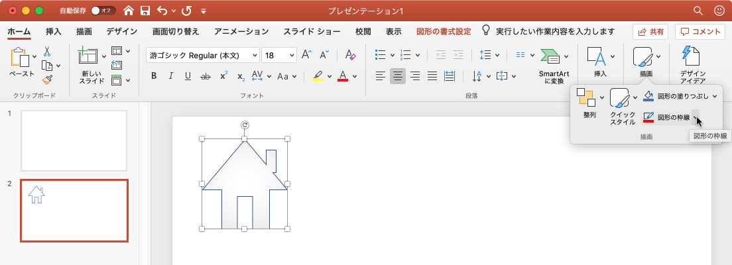
Task: Open the 表示 tab
Action: coord(394,32)
